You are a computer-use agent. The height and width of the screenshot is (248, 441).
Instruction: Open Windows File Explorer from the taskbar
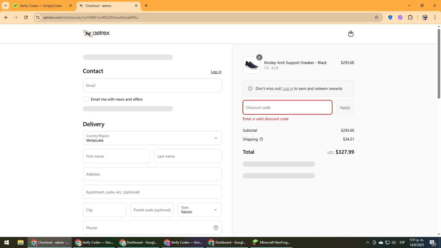pos(20,242)
